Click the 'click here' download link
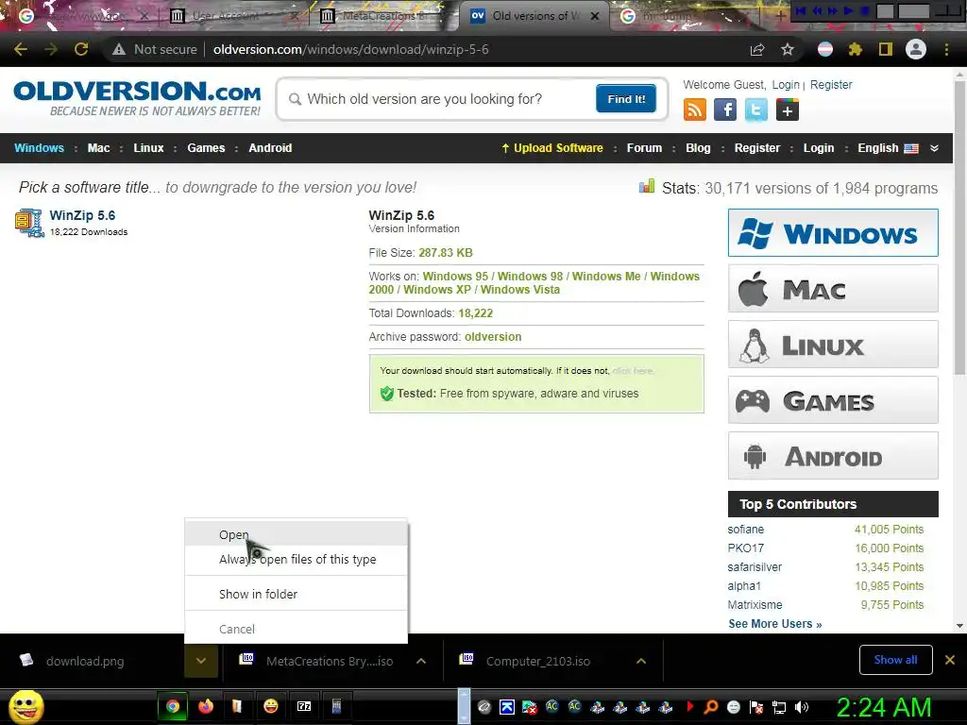The image size is (967, 725). (x=632, y=371)
